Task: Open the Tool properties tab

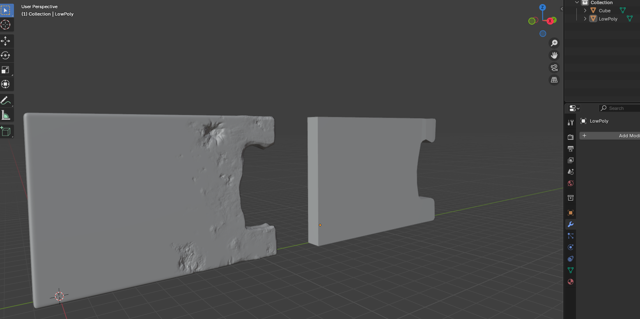Action: pyautogui.click(x=570, y=122)
